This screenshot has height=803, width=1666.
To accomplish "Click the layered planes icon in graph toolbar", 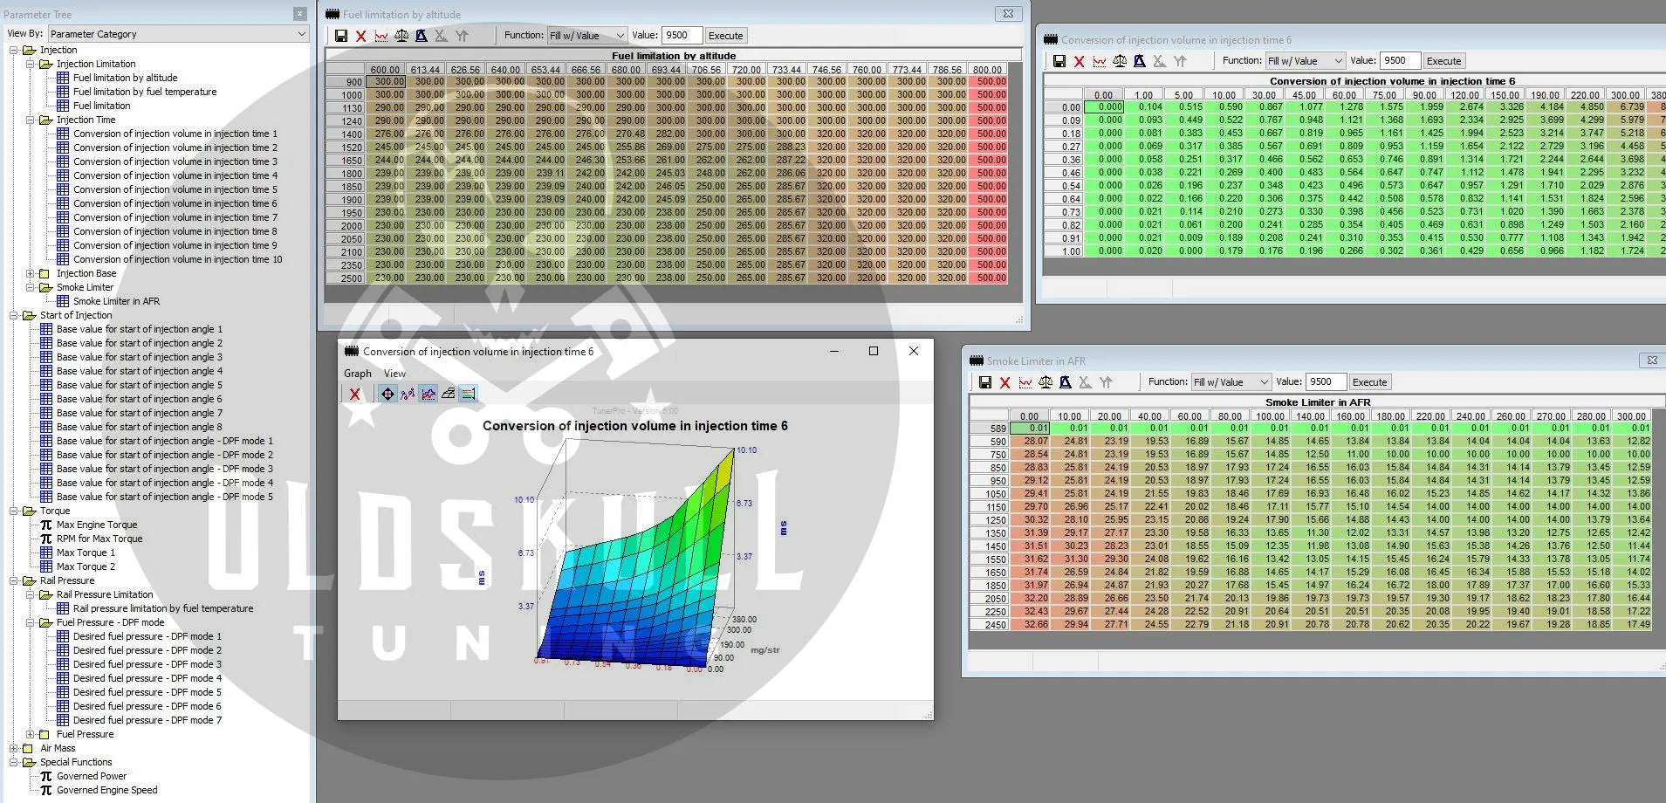I will [448, 394].
